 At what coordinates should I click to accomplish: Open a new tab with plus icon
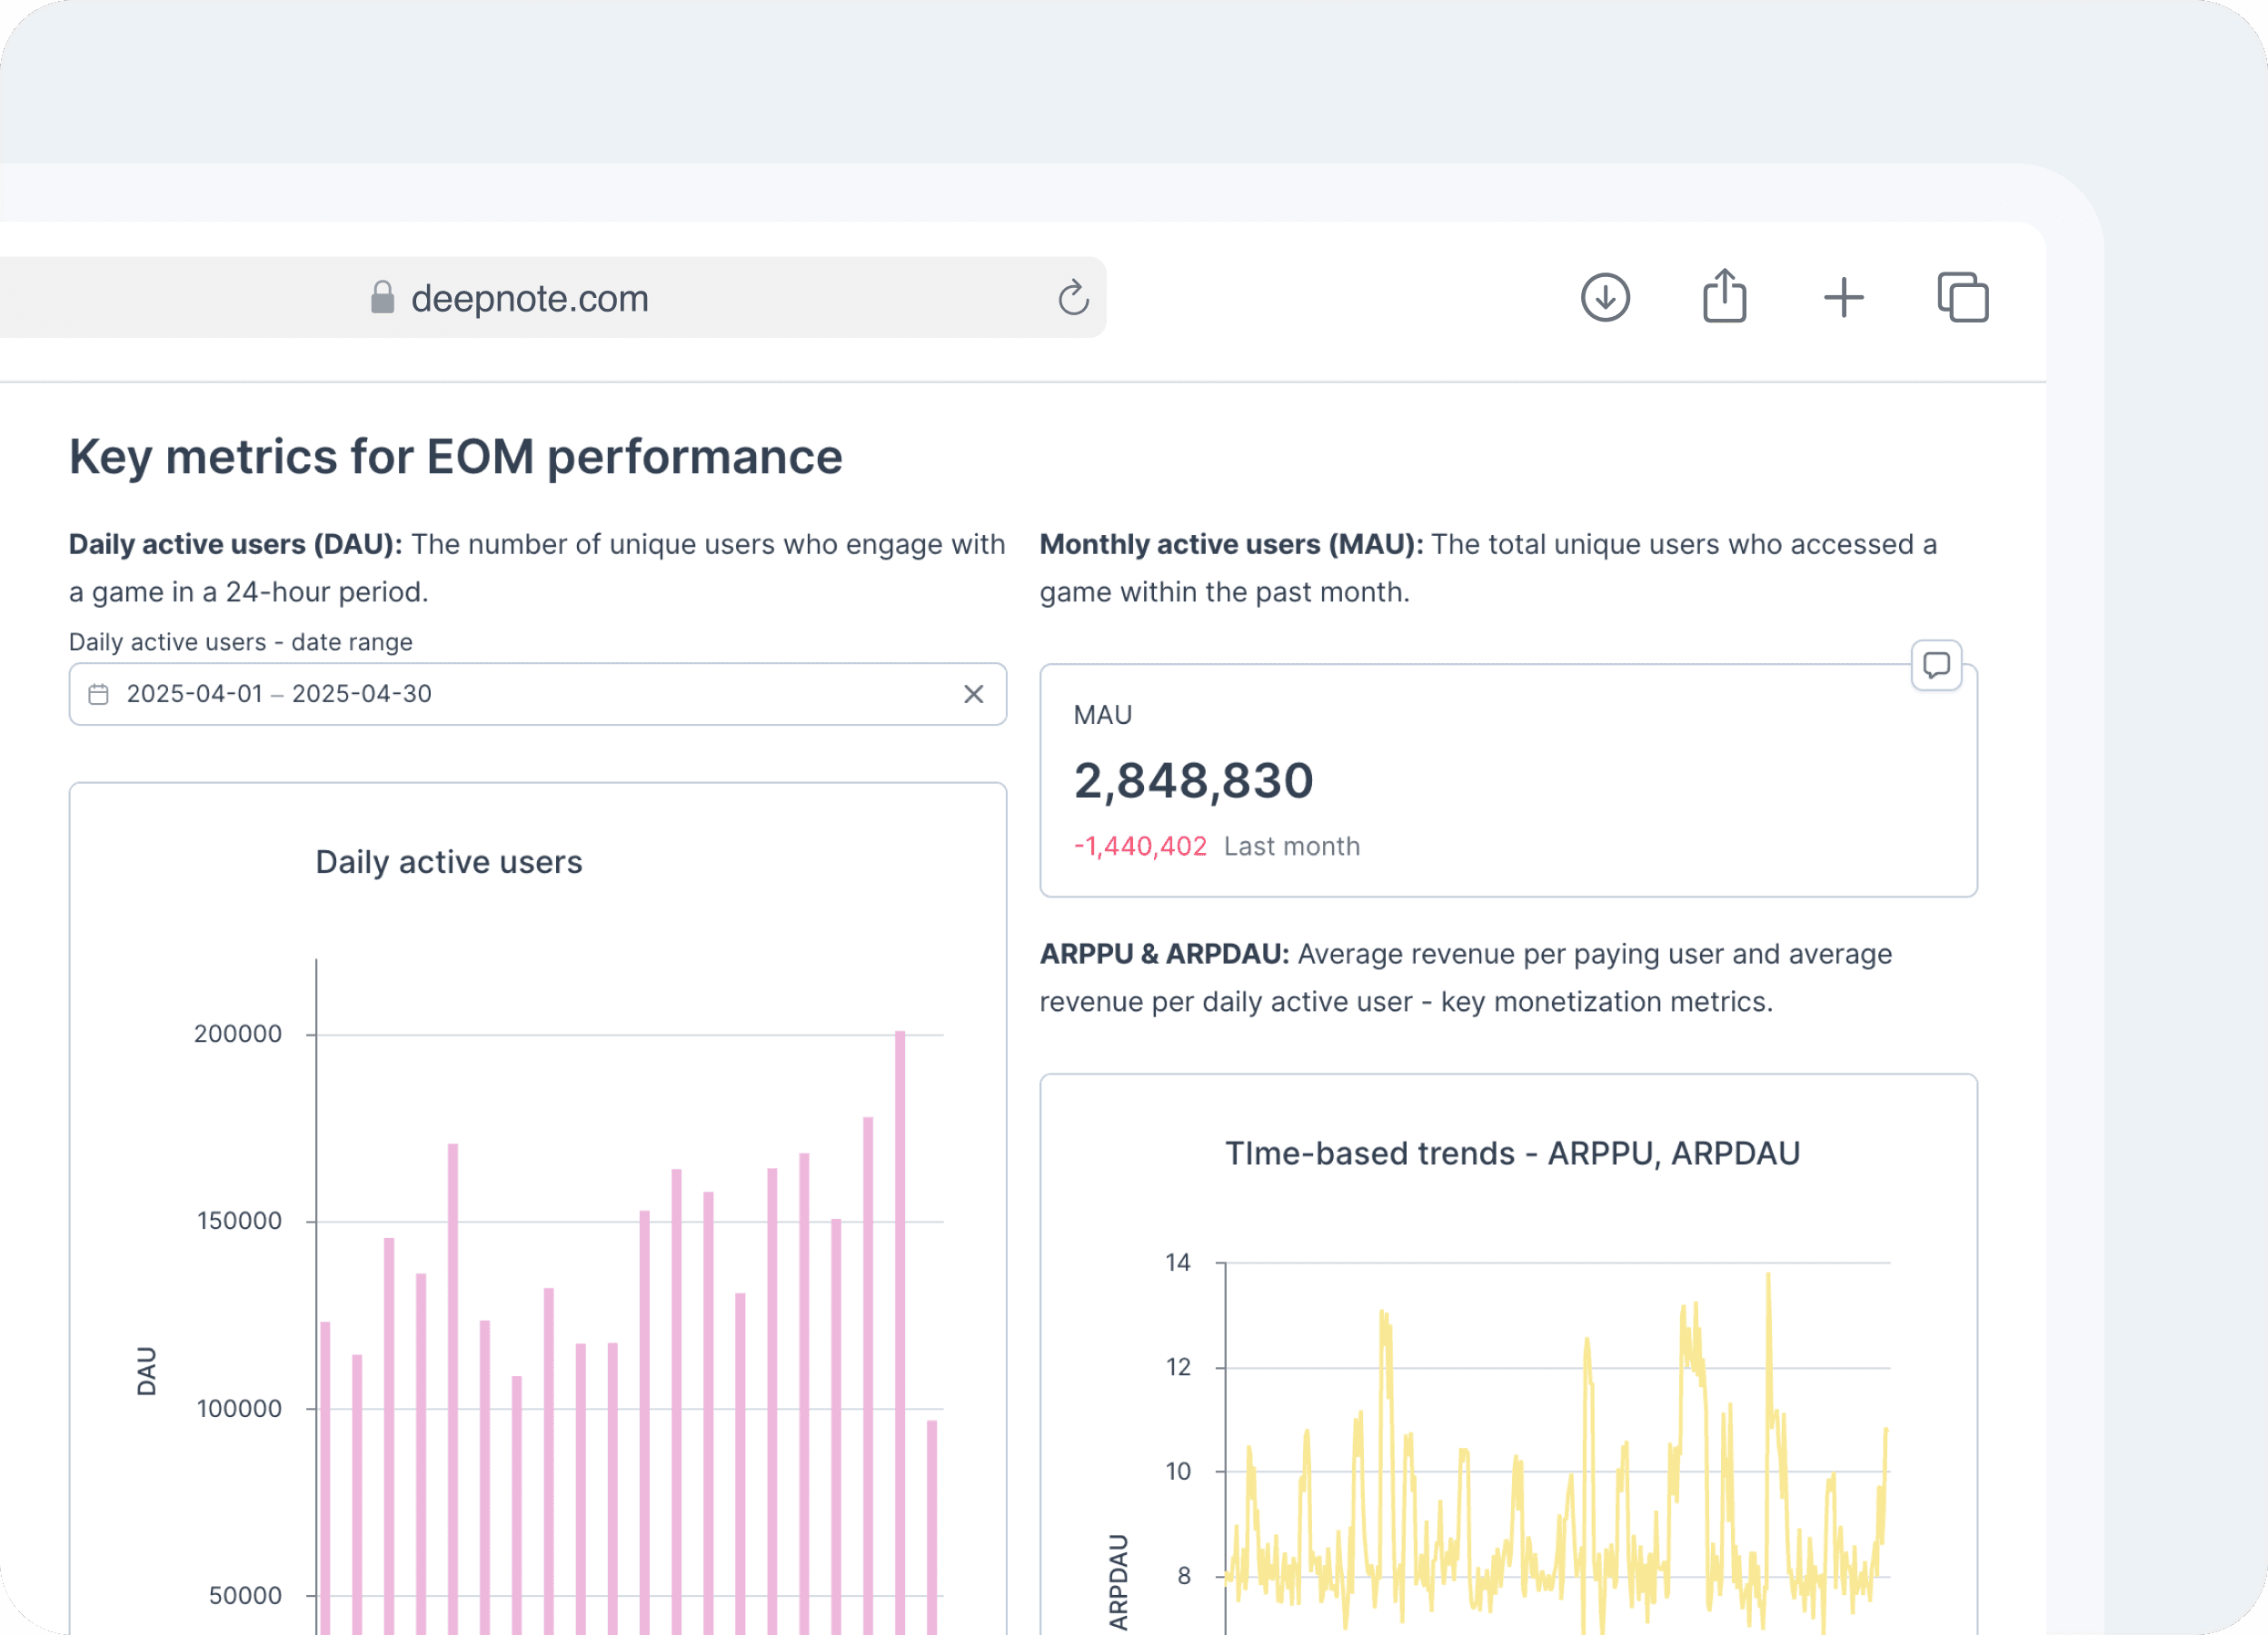(x=1843, y=298)
